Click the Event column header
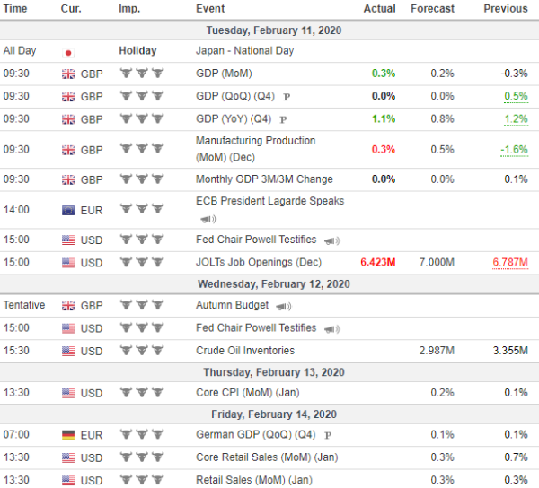Image resolution: width=539 pixels, height=488 pixels. [x=210, y=9]
